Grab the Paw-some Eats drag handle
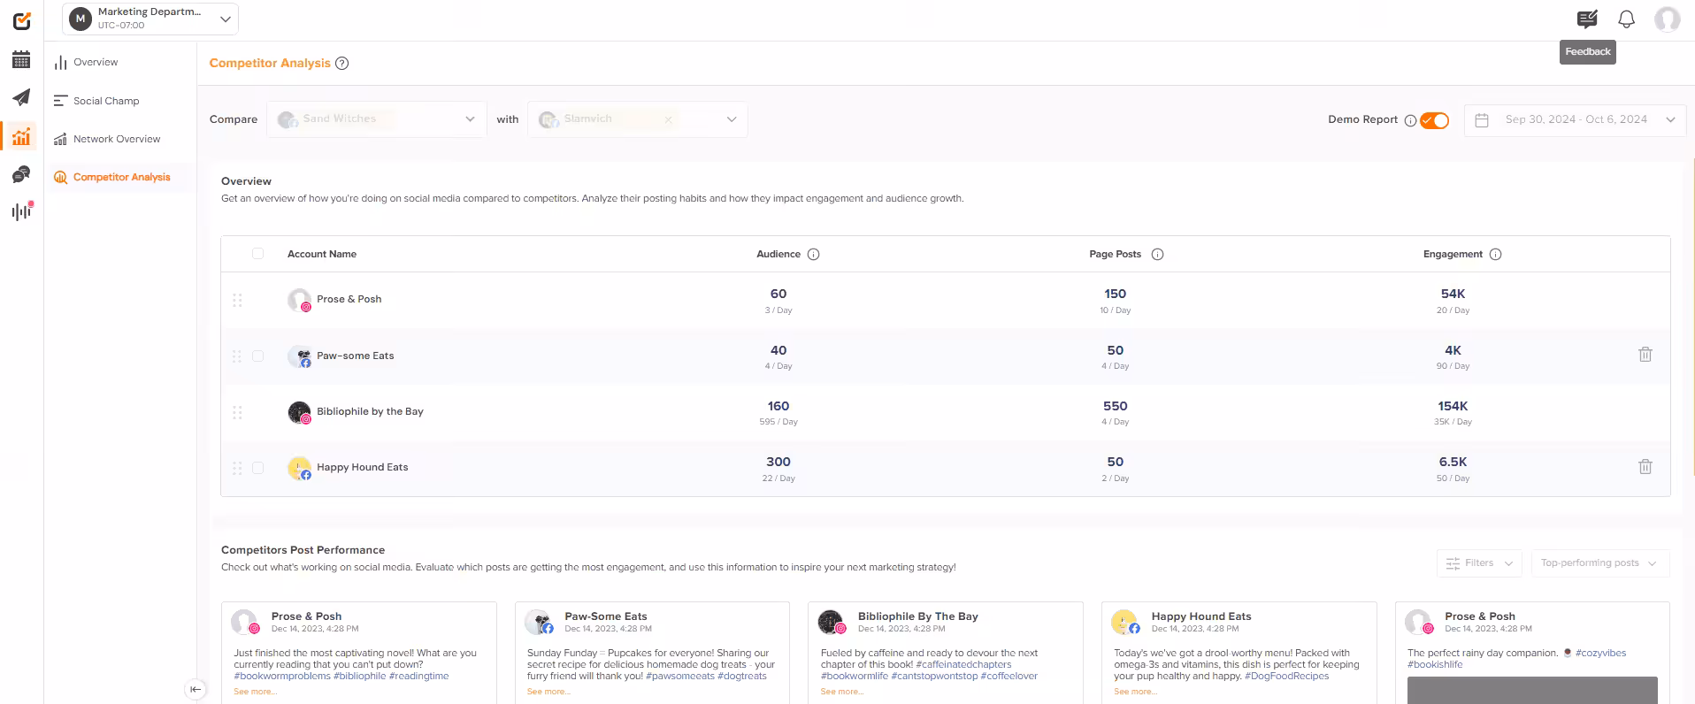Image resolution: width=1695 pixels, height=704 pixels. tap(237, 356)
